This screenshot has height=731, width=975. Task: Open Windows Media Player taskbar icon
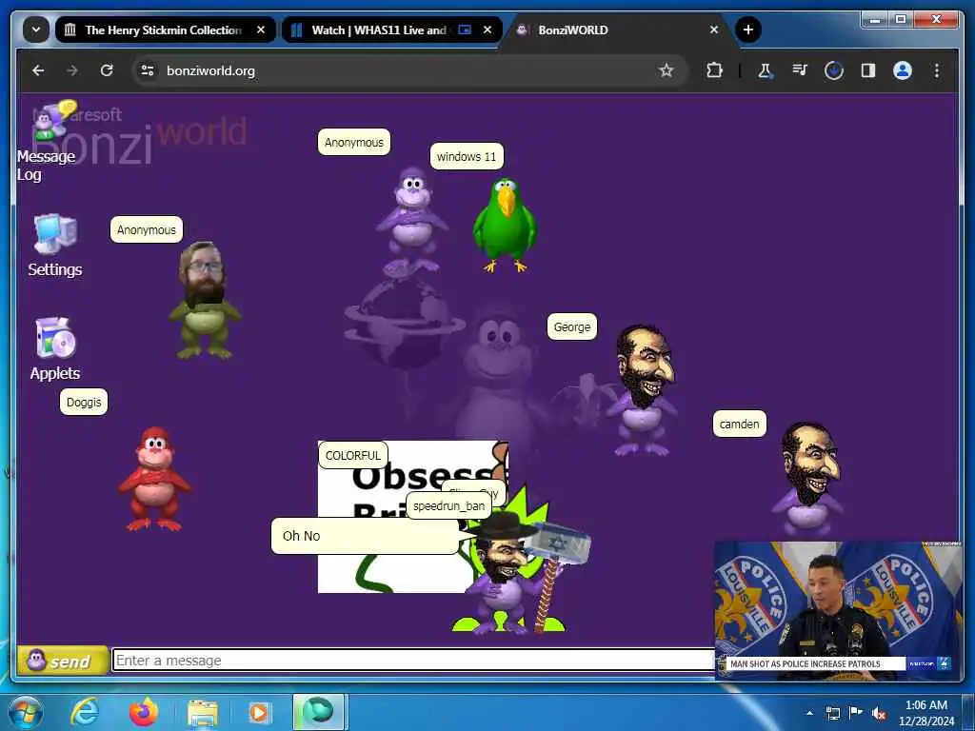click(259, 712)
